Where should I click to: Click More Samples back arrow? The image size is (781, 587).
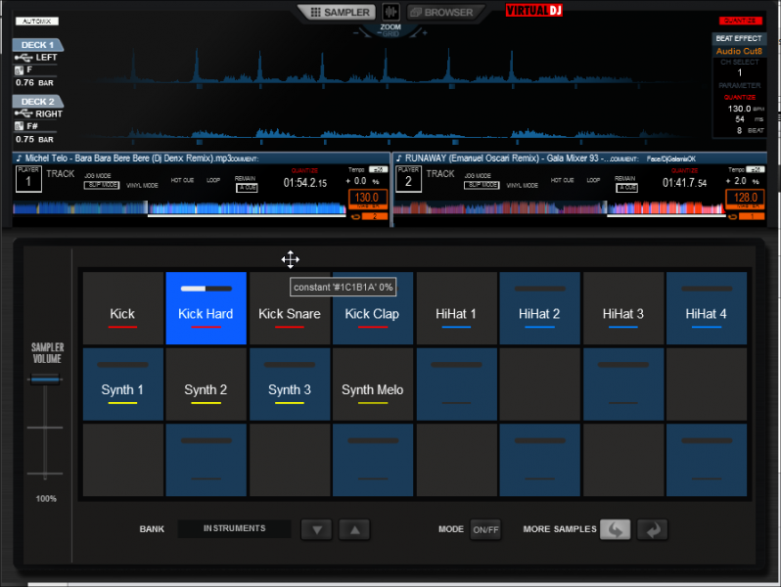(616, 529)
